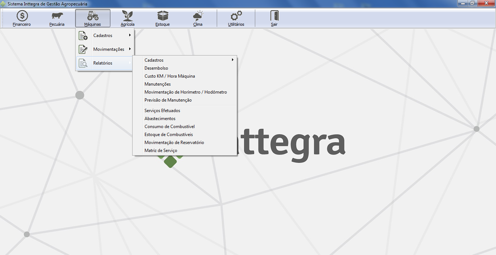Click the Estoque toolbar label
Viewport: 496px width, 255px height.
[x=163, y=25]
